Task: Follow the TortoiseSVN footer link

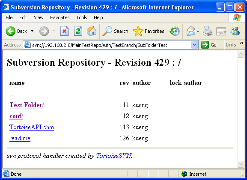Action: coord(113,156)
